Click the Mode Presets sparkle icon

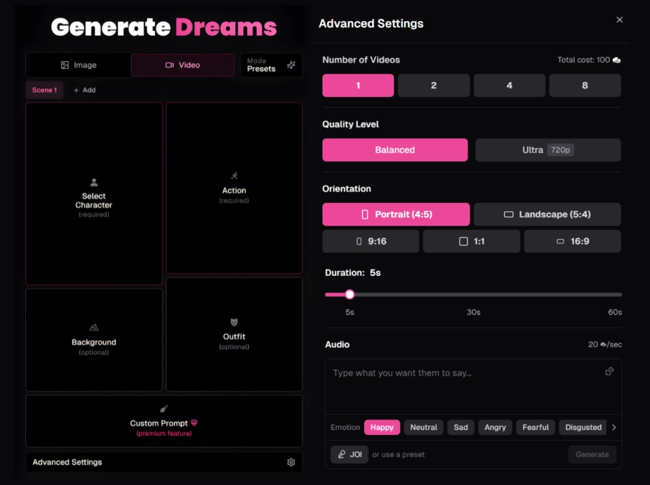pyautogui.click(x=291, y=64)
